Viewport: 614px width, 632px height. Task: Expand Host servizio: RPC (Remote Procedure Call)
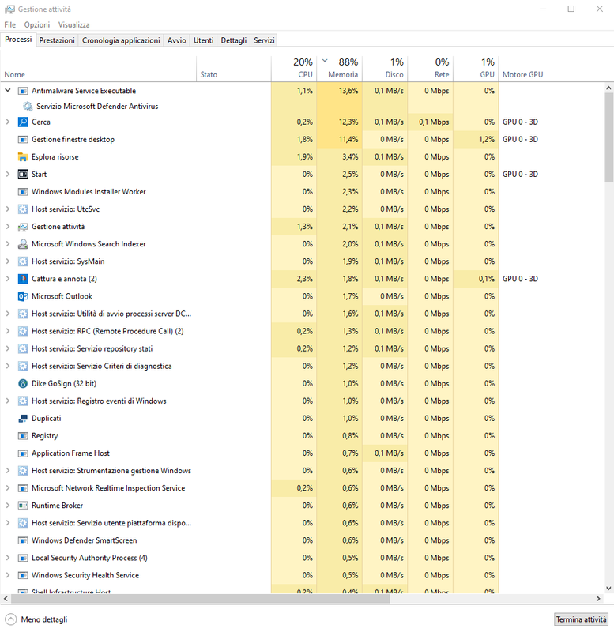coord(8,331)
